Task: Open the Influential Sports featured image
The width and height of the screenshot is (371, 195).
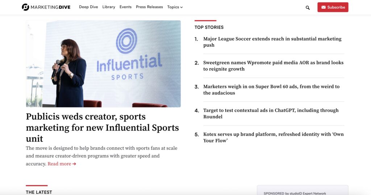Action: pyautogui.click(x=103, y=64)
